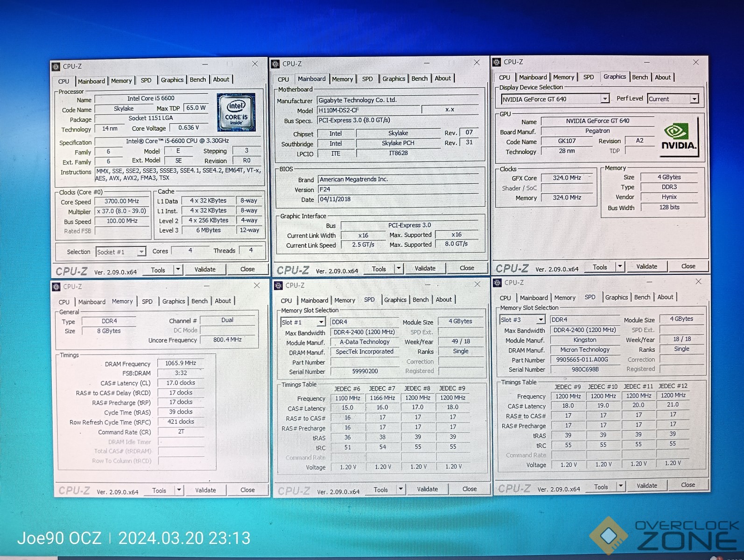The image size is (744, 560).
Task: Select SPD tab in Memory timings window
Action: (147, 301)
